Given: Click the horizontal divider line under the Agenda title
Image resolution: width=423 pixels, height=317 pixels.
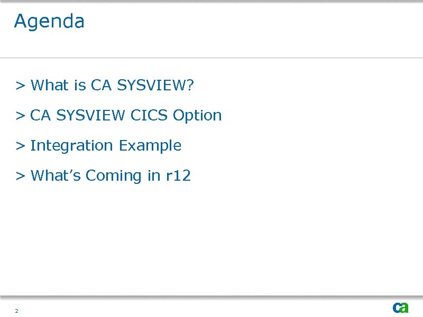Looking at the screenshot, I should 212,58.
